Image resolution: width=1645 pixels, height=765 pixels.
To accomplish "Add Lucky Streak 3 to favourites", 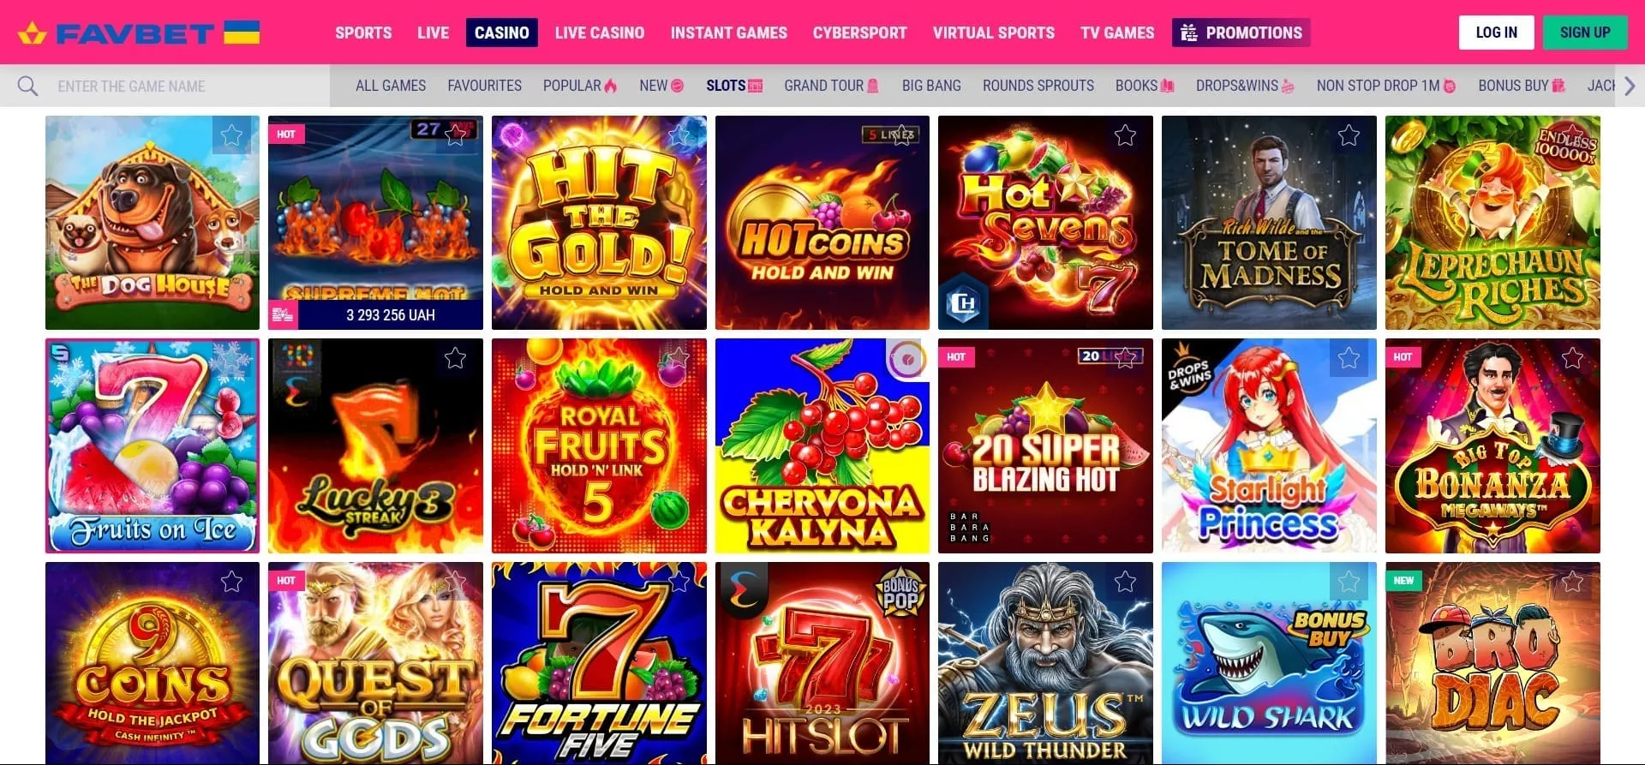I will 455,358.
